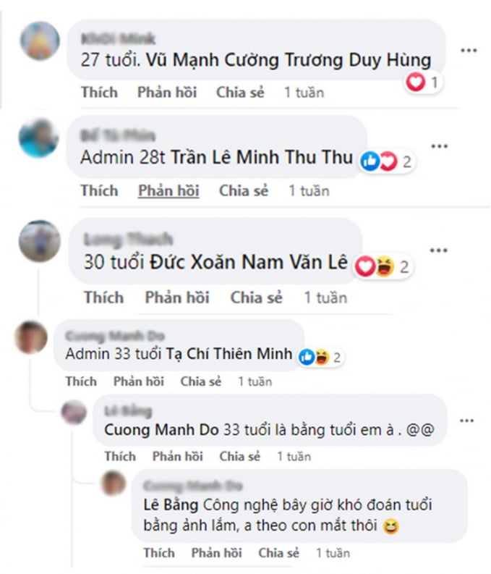Viewport: 491px width, 574px height.
Task: Open three-dot menu on Admin 28t comment
Action: pos(439,146)
